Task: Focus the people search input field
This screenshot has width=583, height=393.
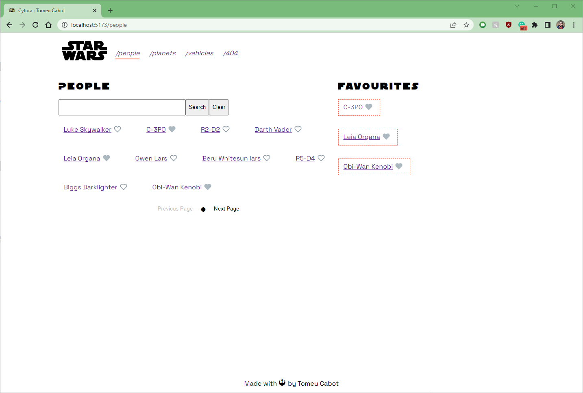Action: 122,107
